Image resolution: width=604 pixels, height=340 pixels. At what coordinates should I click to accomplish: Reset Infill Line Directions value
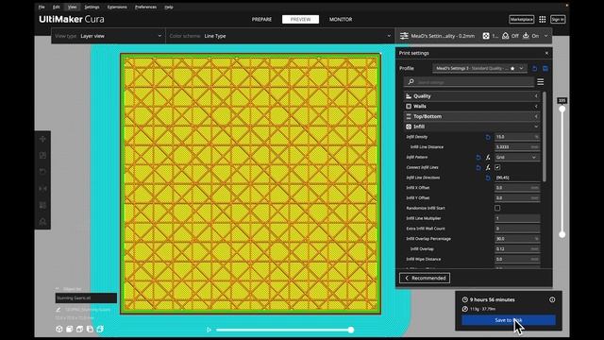point(488,178)
